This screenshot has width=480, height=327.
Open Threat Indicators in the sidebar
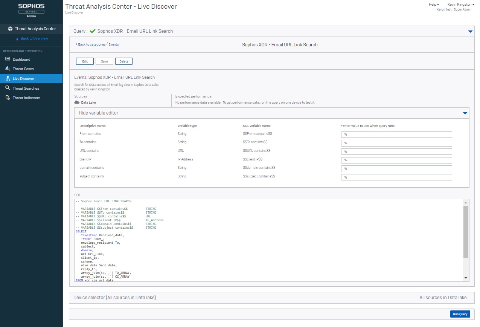pyautogui.click(x=31, y=98)
